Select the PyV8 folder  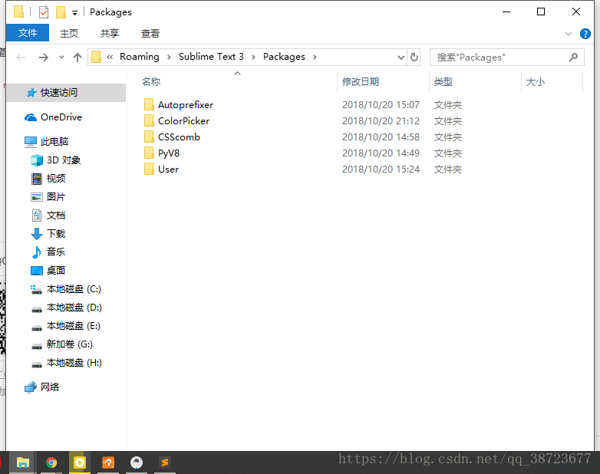tap(169, 153)
